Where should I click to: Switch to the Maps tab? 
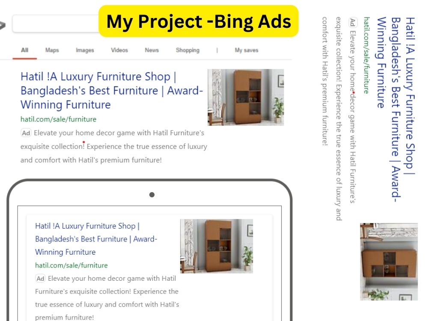(52, 50)
